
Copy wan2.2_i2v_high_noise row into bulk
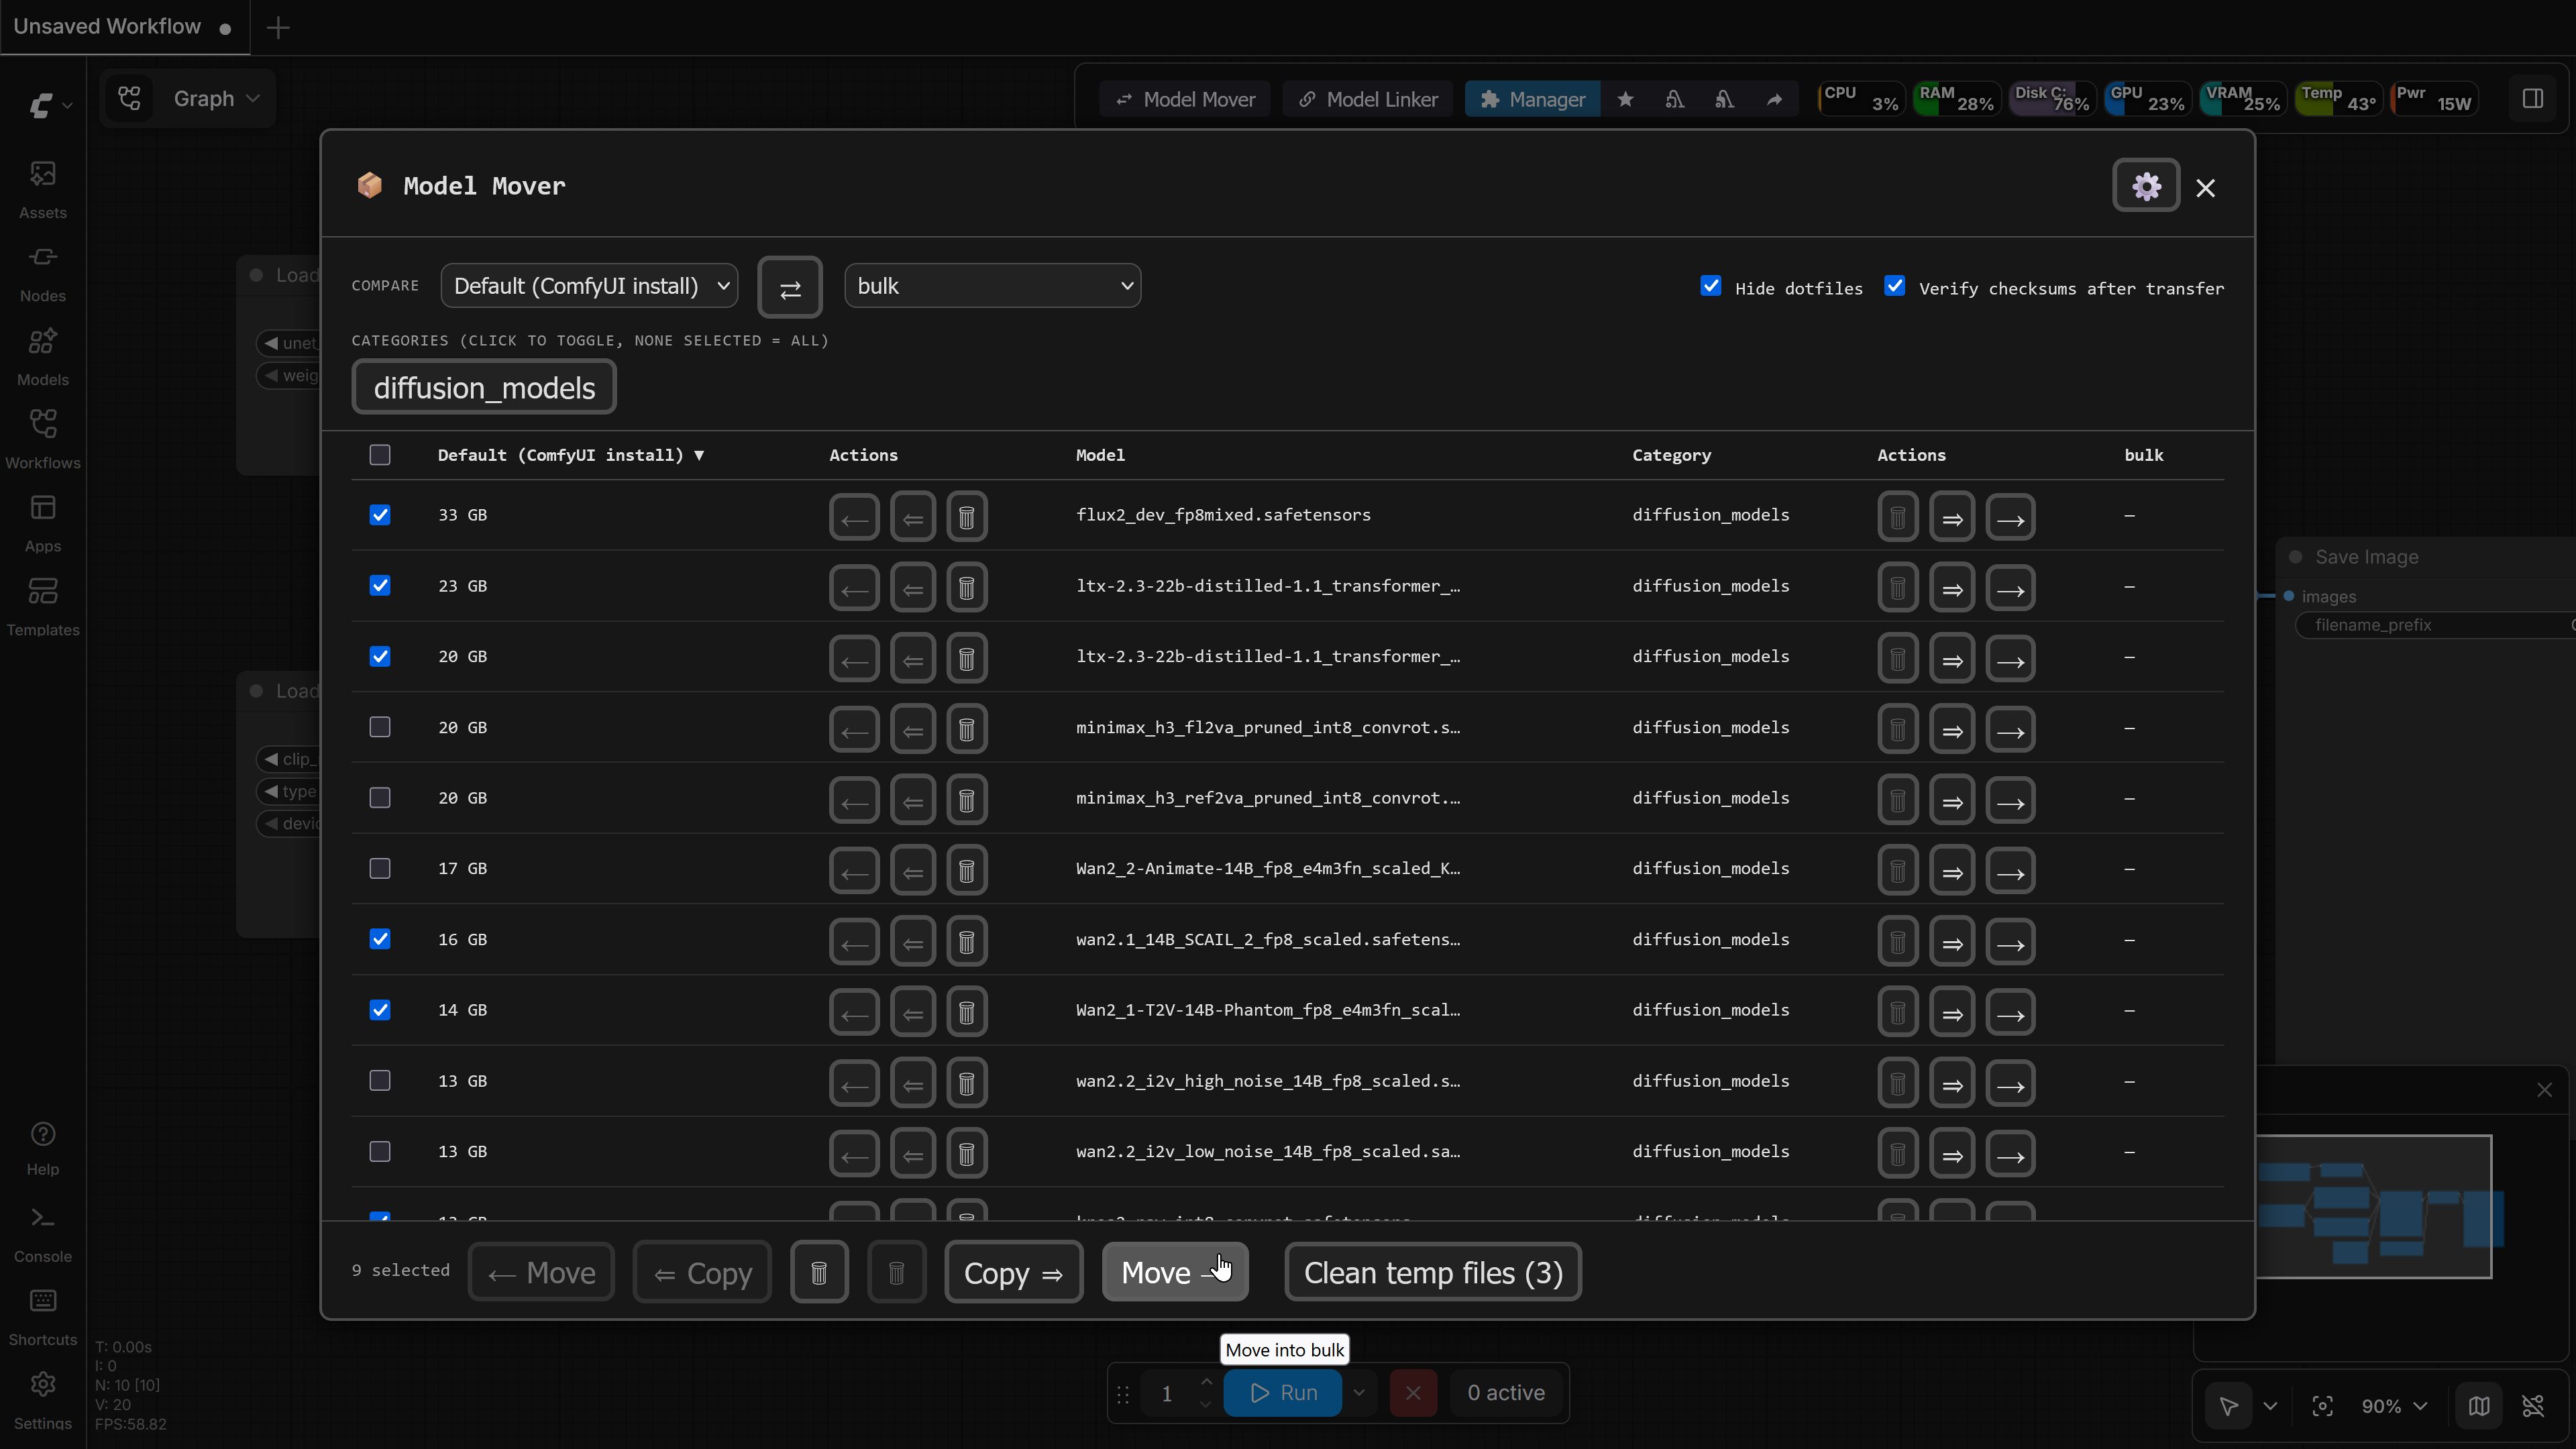1952,1083
